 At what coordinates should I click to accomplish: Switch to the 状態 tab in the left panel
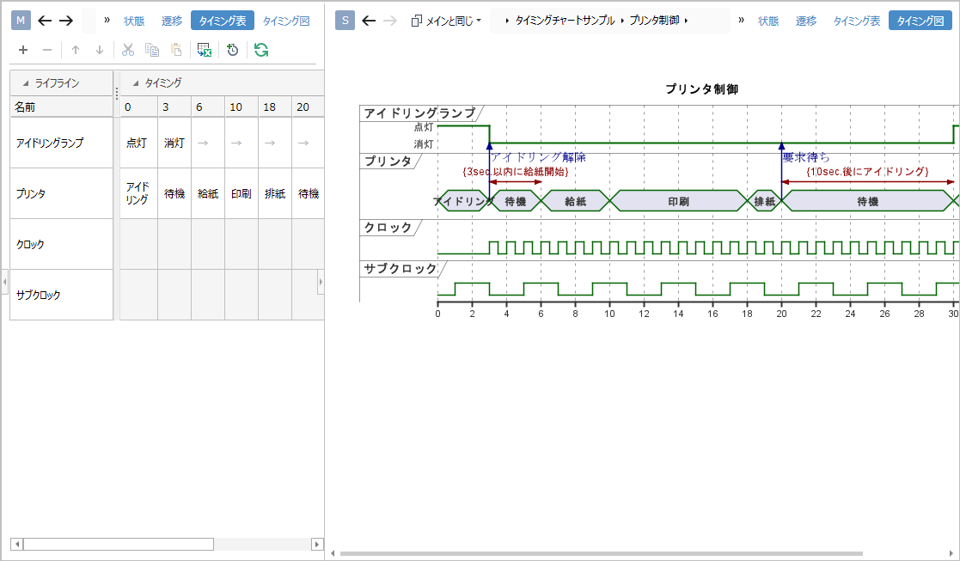[133, 20]
